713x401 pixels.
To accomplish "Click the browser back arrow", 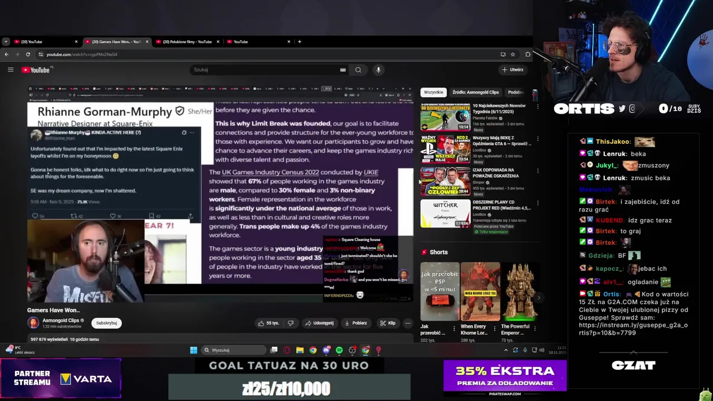I will point(7,55).
